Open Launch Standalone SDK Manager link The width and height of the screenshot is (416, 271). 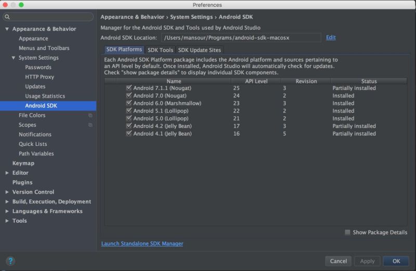[x=142, y=243]
